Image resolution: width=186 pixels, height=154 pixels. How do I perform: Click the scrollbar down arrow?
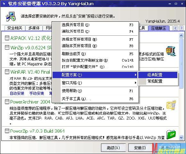[x=181, y=137]
